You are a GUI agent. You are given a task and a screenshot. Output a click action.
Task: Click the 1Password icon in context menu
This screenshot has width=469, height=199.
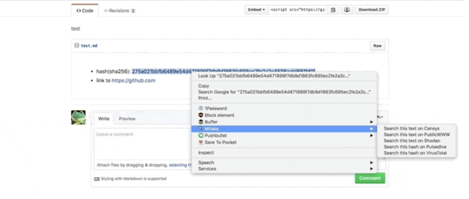coord(201,109)
